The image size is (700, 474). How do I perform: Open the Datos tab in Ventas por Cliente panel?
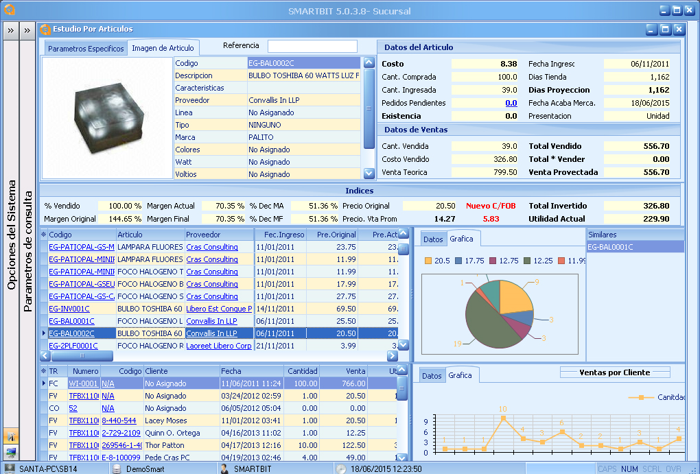(x=433, y=375)
